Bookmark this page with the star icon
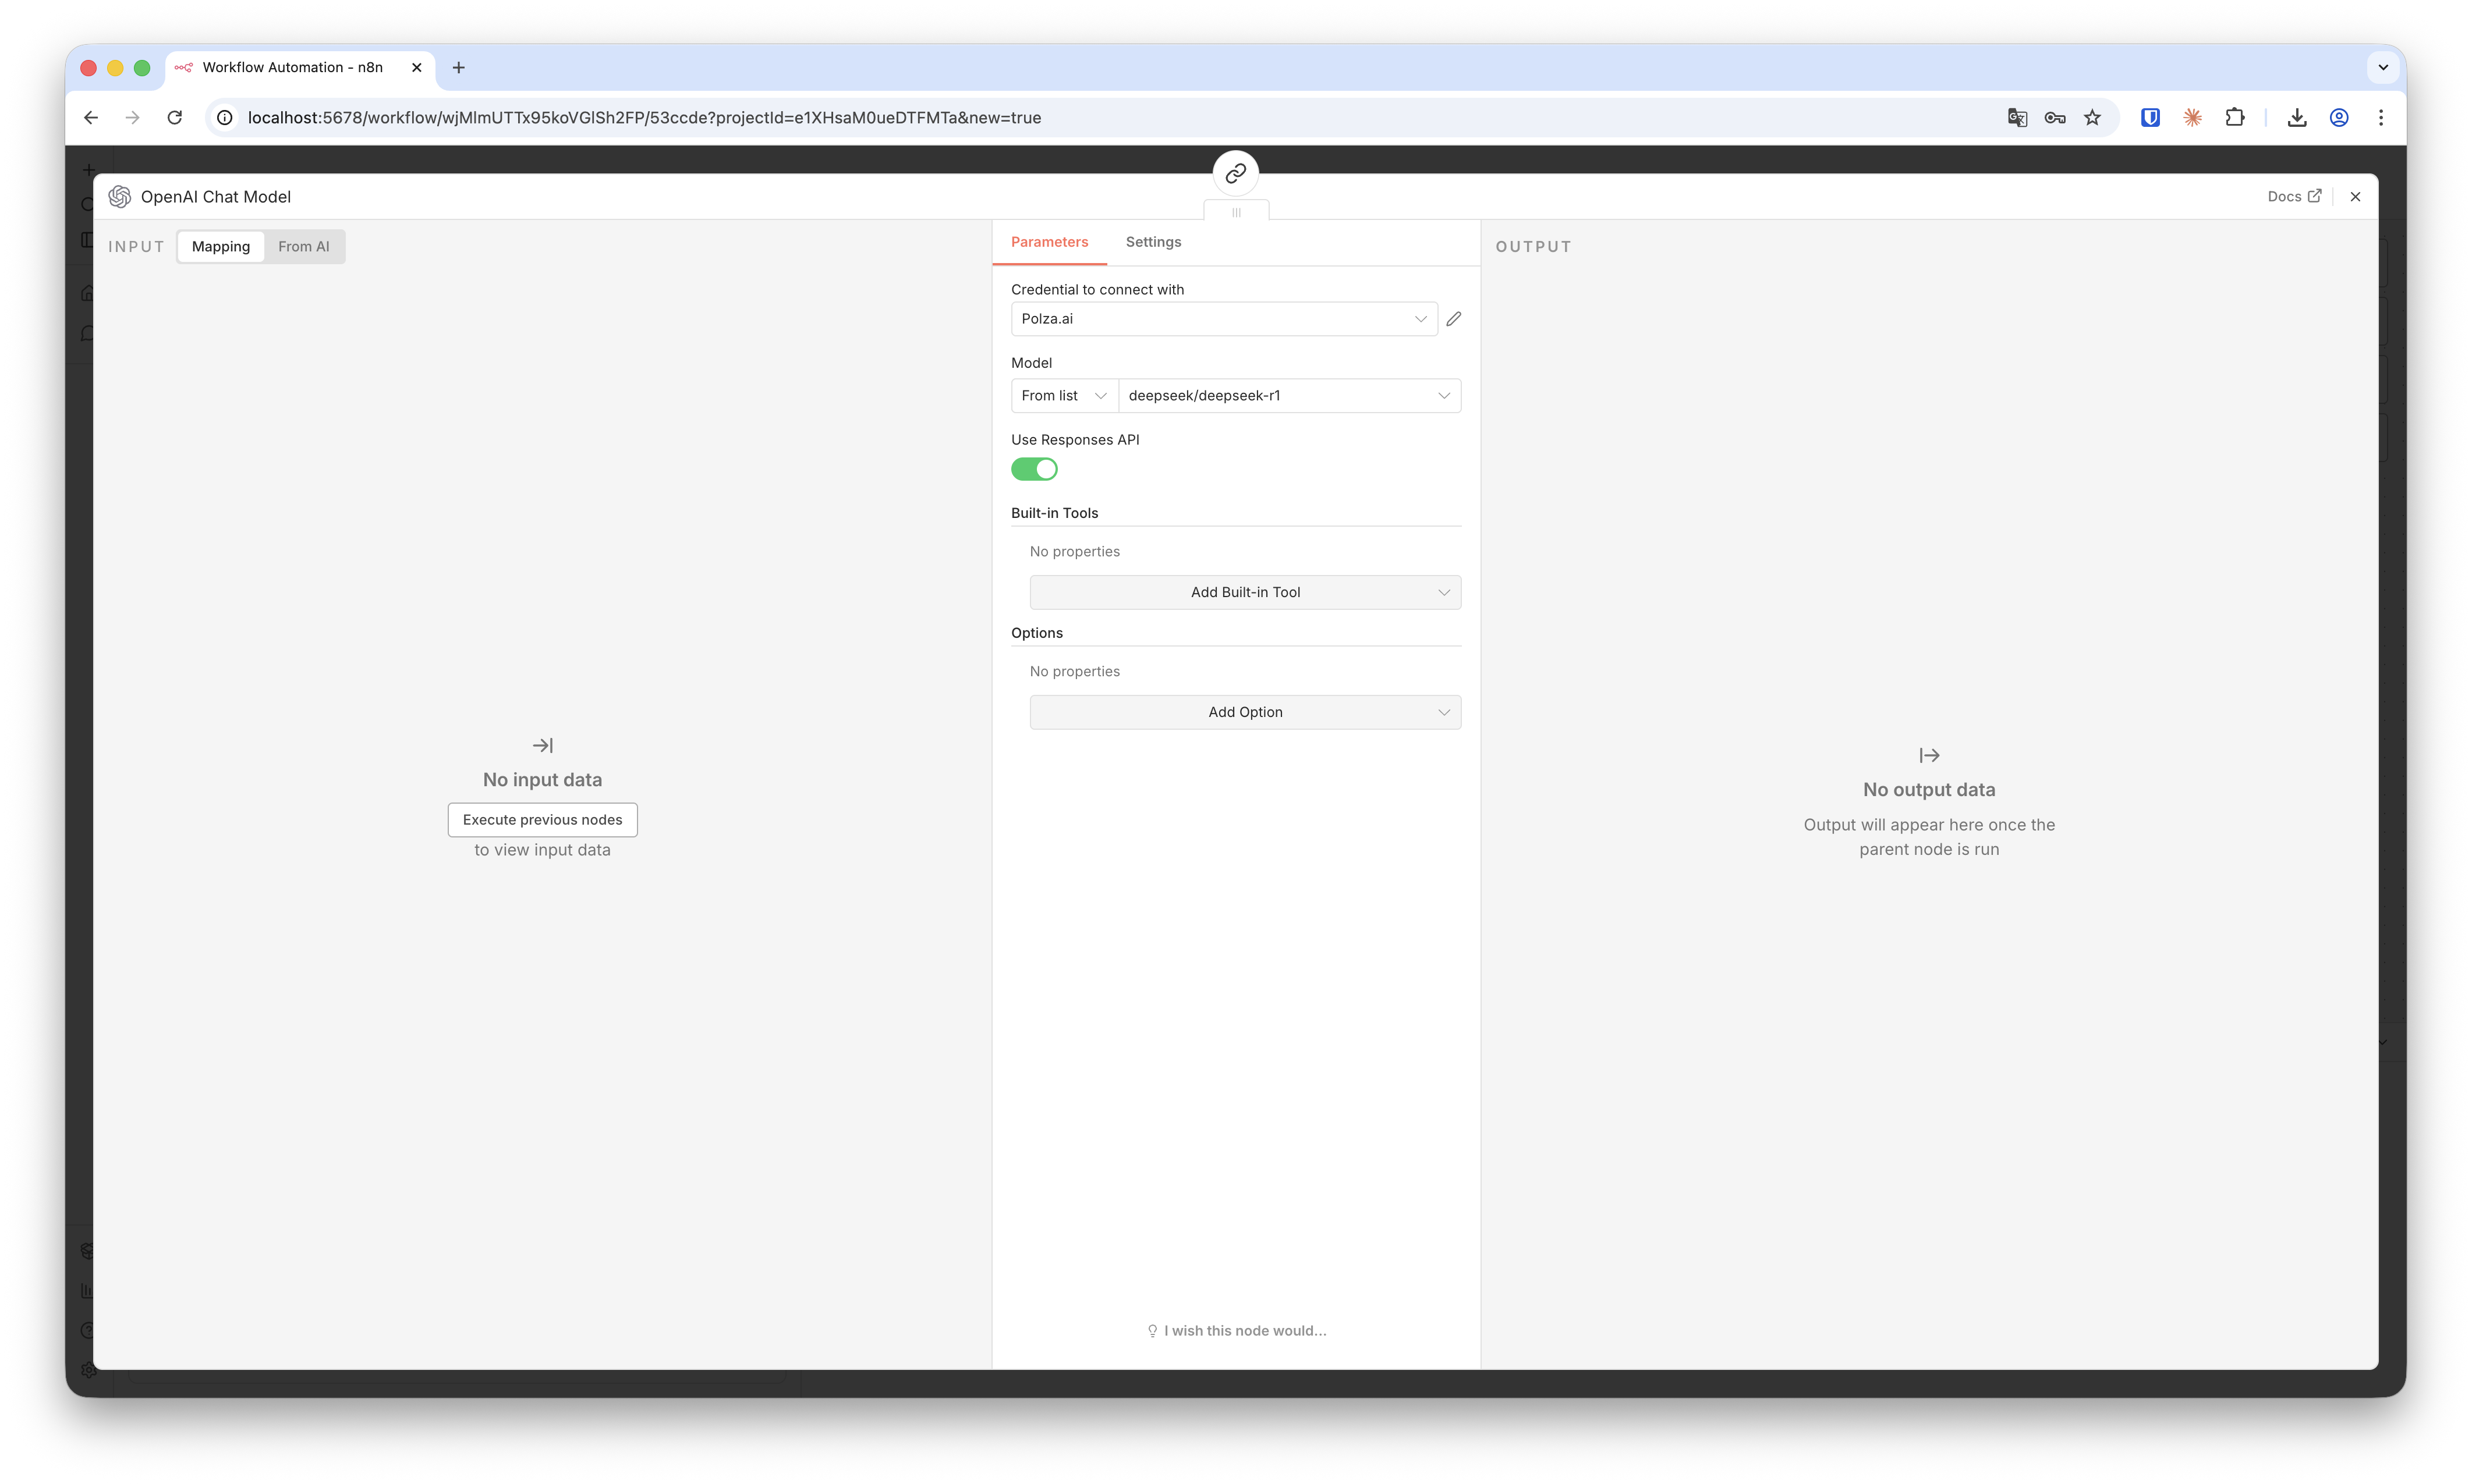The height and width of the screenshot is (1484, 2472). point(2092,118)
